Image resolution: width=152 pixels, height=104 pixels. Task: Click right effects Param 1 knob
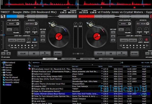(x=139, y=29)
